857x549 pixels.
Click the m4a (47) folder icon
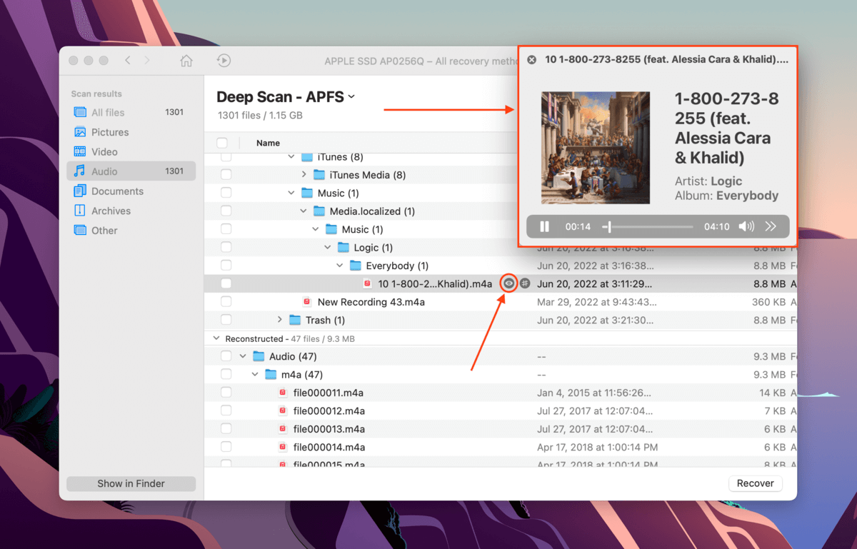tap(270, 375)
